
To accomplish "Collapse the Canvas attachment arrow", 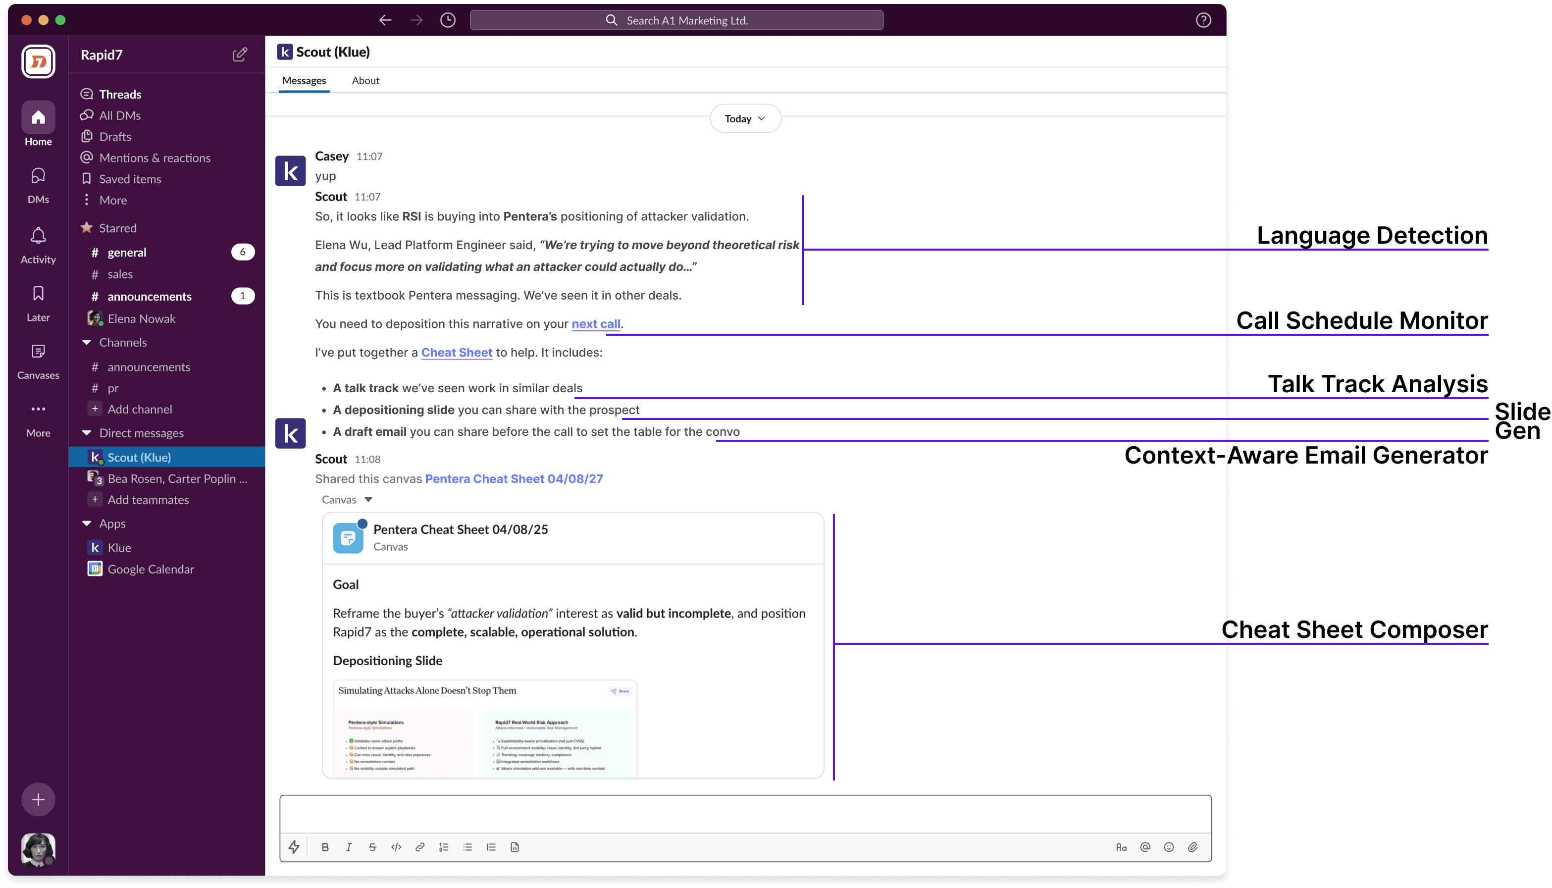I will pos(368,500).
